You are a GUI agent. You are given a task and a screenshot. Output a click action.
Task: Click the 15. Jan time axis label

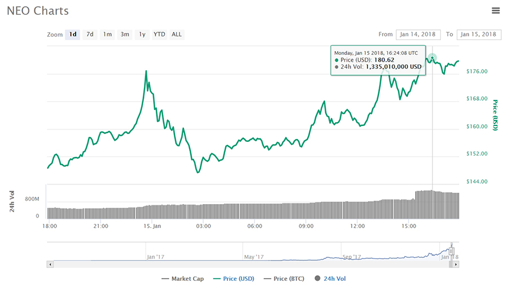click(x=152, y=226)
